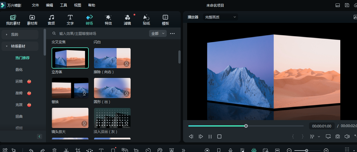Click the trash delete icon in timeline toolbar

click(54, 150)
